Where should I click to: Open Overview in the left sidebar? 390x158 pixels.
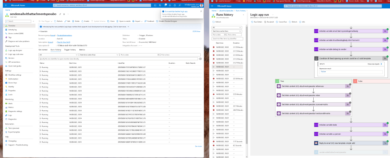coord(12,26)
